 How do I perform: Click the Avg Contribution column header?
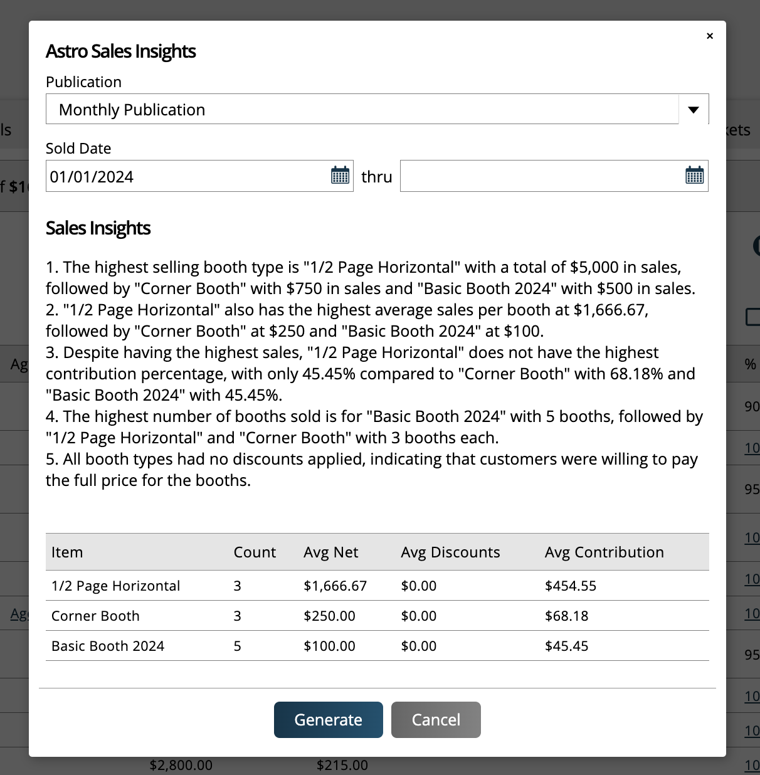(604, 552)
